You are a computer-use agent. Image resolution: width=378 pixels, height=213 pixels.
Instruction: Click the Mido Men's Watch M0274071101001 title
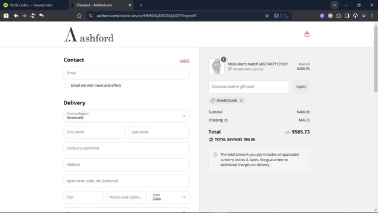click(x=258, y=64)
